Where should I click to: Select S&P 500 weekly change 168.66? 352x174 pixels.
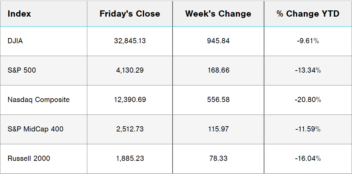(x=218, y=70)
